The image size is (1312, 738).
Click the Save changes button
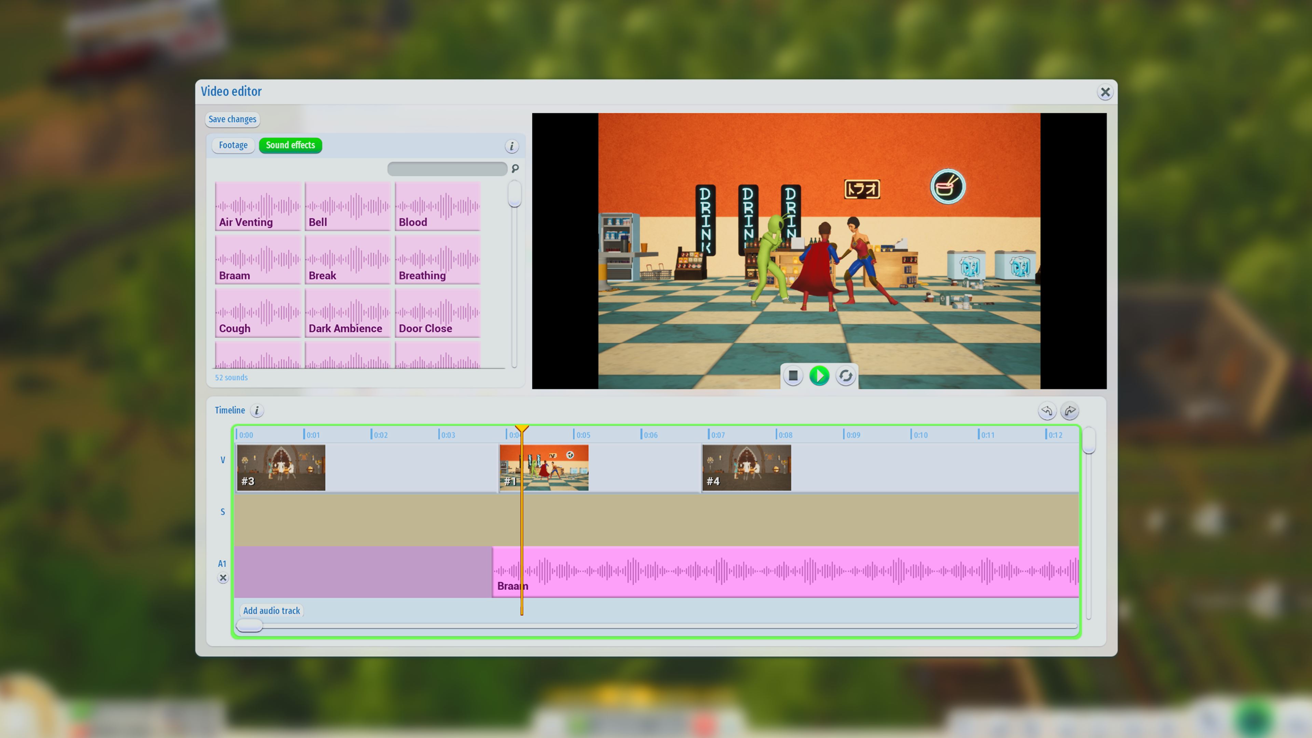tap(232, 119)
